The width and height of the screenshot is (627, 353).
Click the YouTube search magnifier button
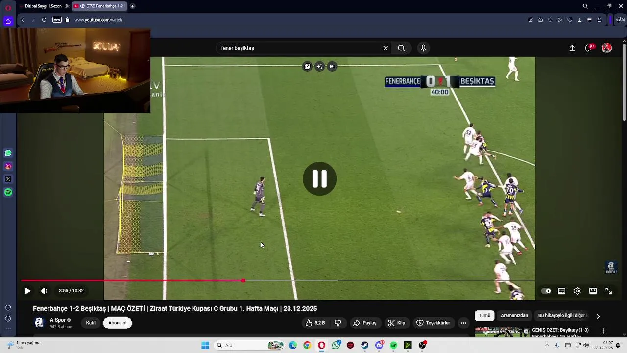[x=401, y=48]
